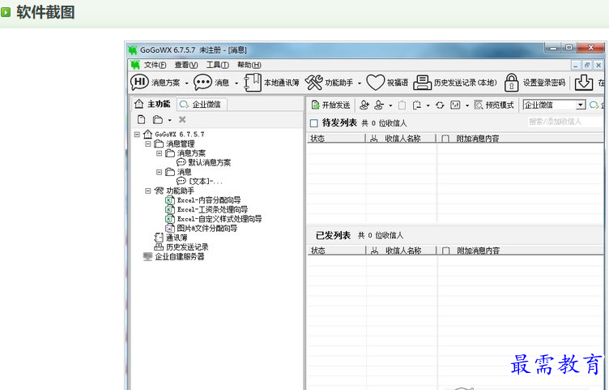Viewport: 609px width, 390px height.
Task: Open the 消息方案 toolbar dropdown arrow
Action: tap(186, 84)
